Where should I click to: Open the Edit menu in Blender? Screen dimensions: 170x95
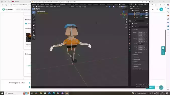38,4
